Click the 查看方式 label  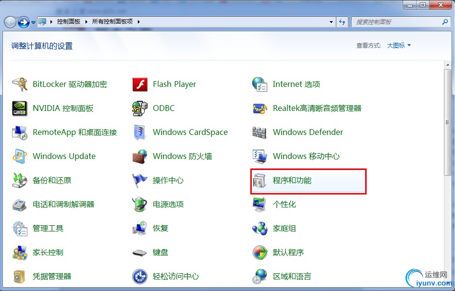click(x=369, y=46)
